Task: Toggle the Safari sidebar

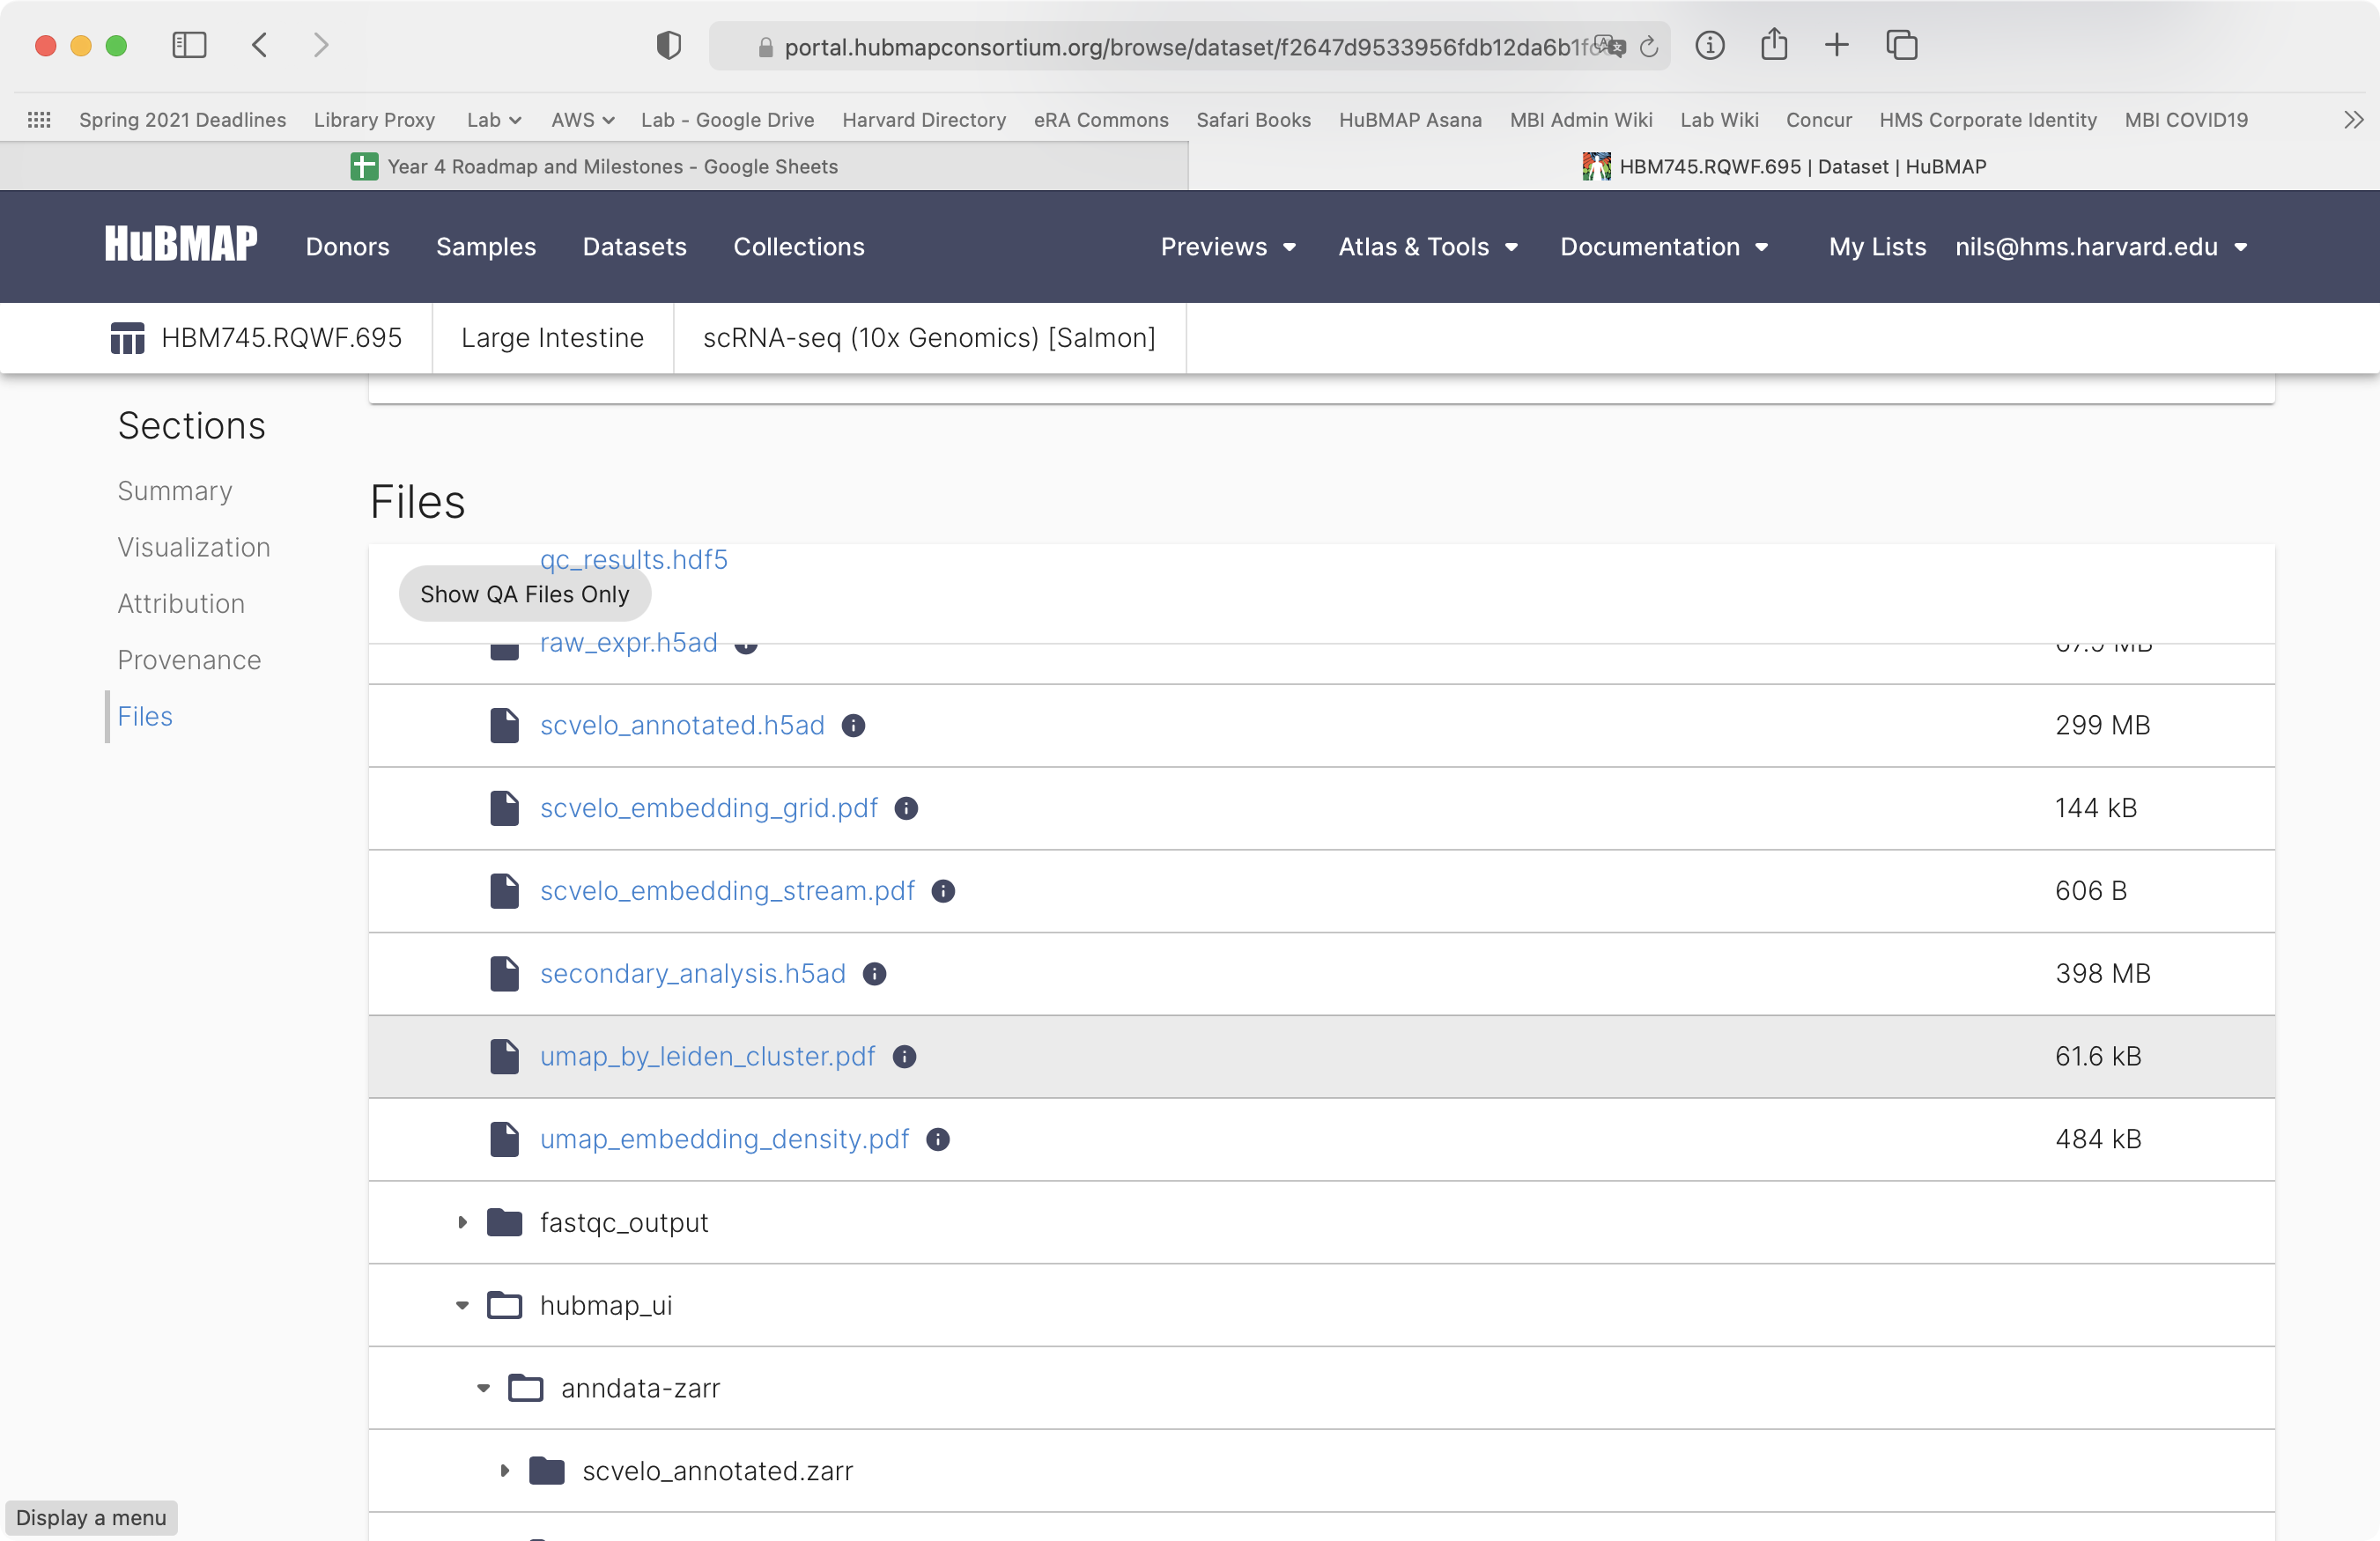Action: 189,45
